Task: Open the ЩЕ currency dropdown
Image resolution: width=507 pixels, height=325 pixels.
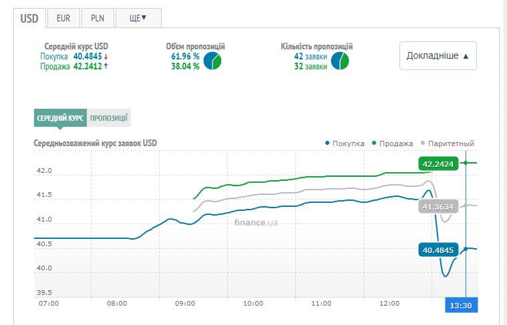Action: coord(138,18)
